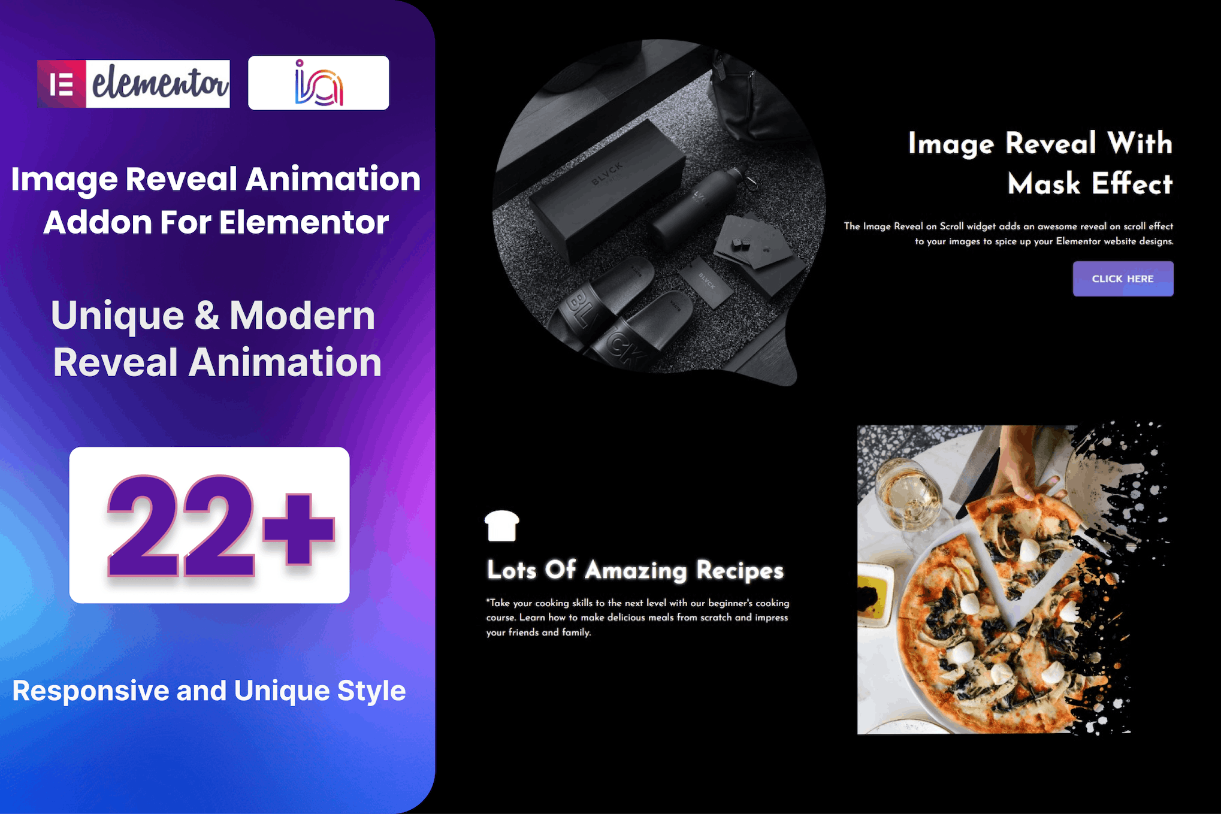Select the 'Unique & Modern Reveal Animation' tab text
The height and width of the screenshot is (814, 1221).
point(214,338)
